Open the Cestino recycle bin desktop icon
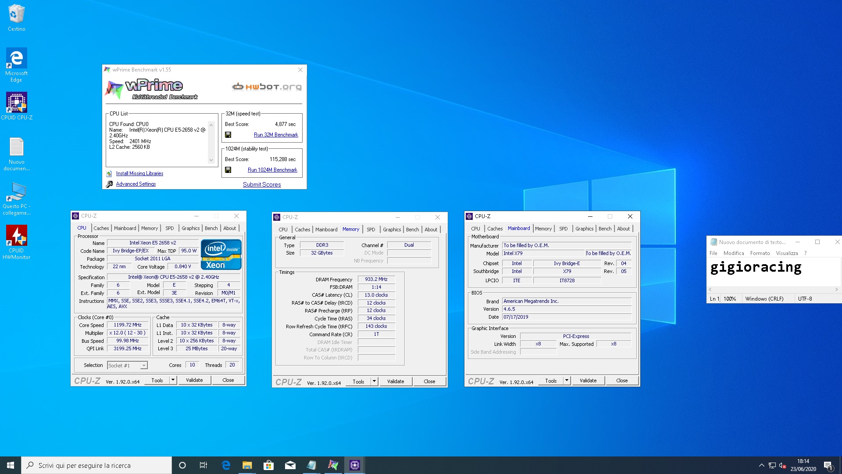 tap(16, 18)
